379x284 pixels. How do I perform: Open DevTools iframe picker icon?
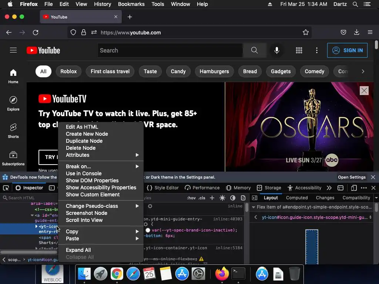pos(341,188)
